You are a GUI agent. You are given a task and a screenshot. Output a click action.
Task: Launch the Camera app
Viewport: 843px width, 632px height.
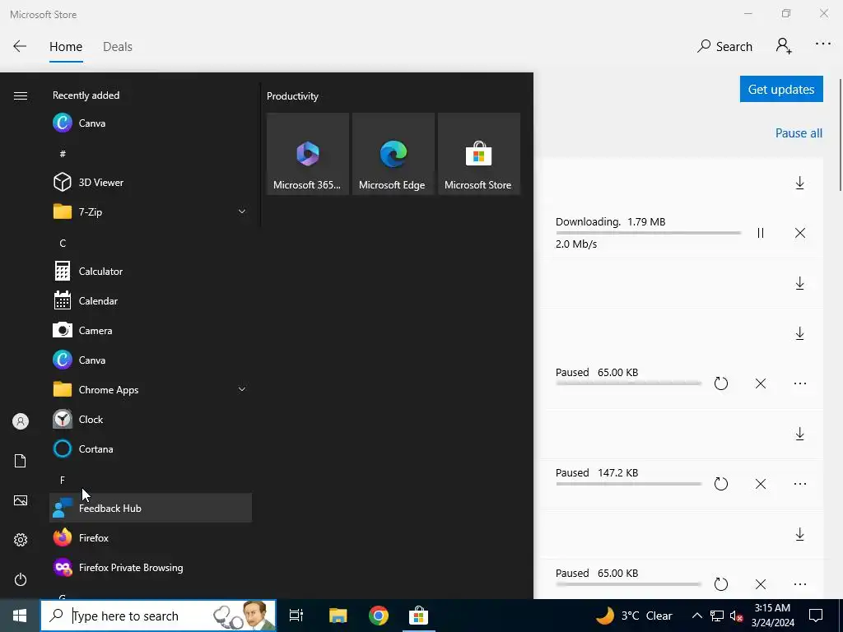(151, 330)
